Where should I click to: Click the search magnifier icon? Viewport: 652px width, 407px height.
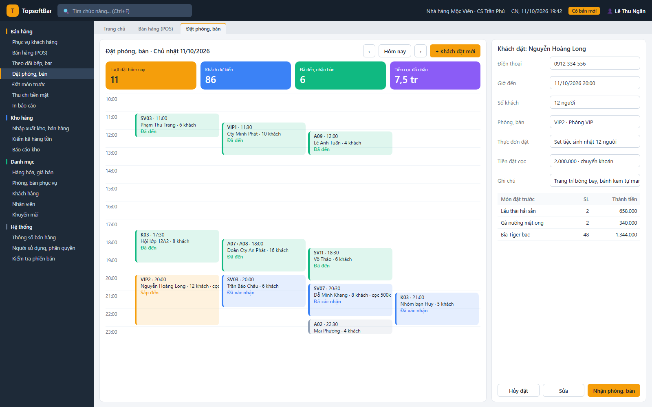pos(66,11)
